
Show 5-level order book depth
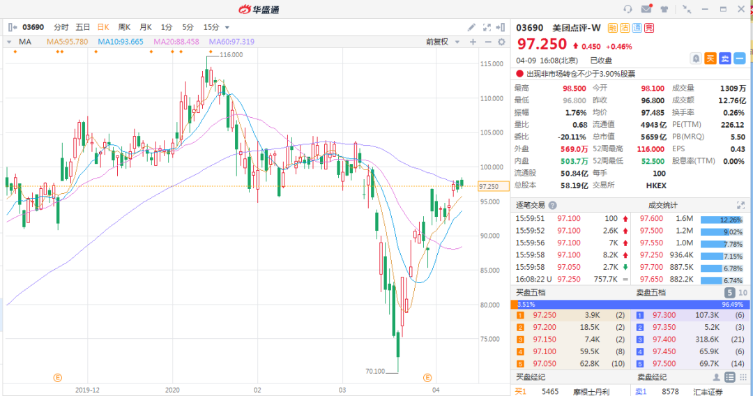[x=729, y=292]
